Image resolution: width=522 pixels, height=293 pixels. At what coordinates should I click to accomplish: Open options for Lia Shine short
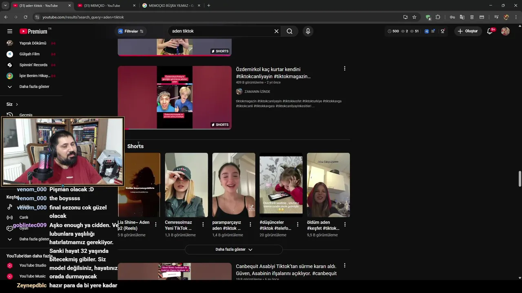coord(155,225)
